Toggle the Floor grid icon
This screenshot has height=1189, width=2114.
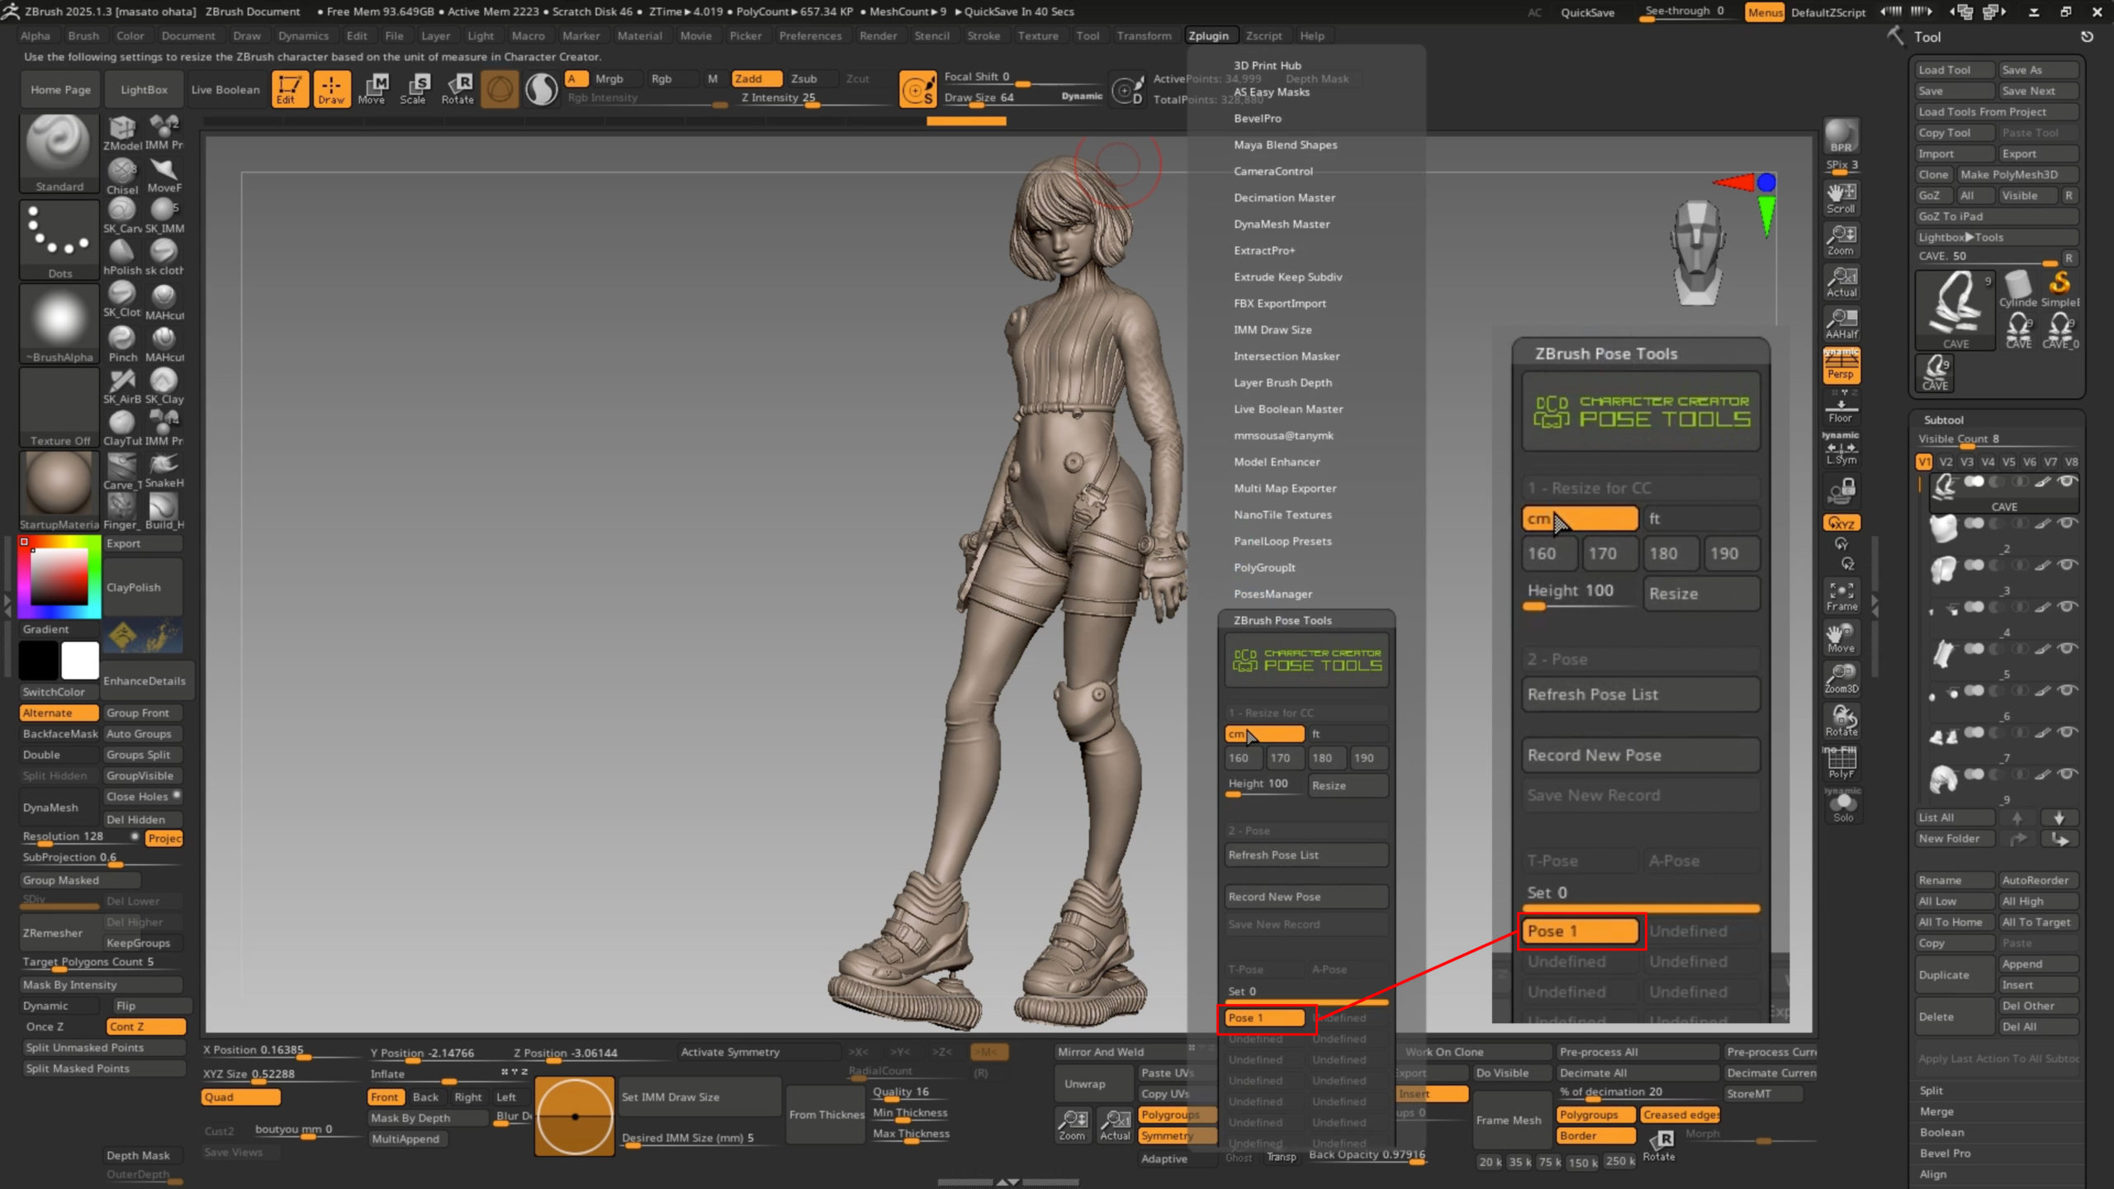click(1841, 409)
